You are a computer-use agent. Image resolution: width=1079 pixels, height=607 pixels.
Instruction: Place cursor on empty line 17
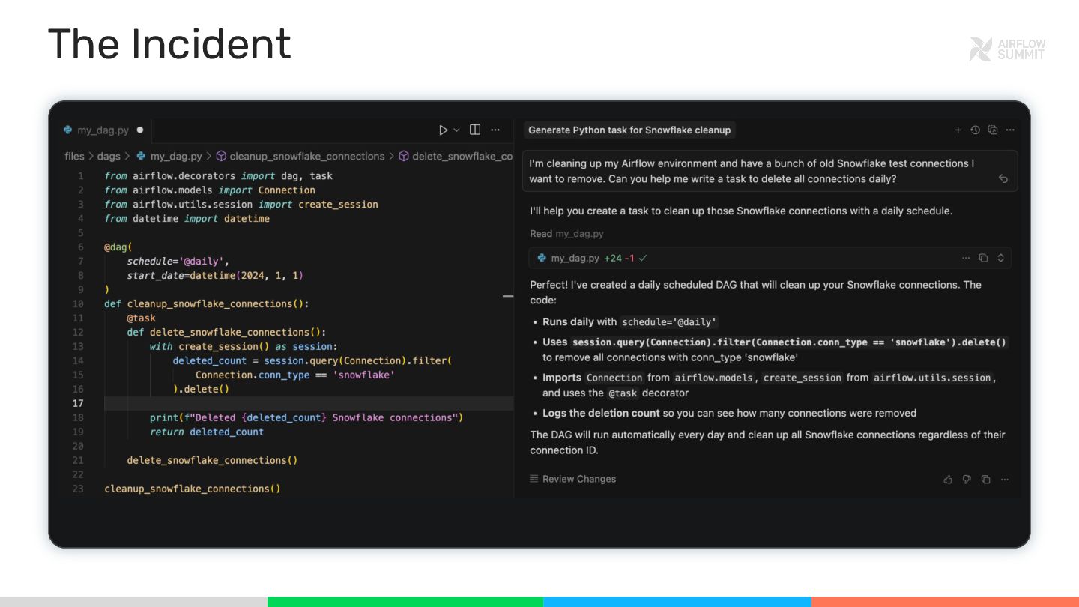click(300, 403)
